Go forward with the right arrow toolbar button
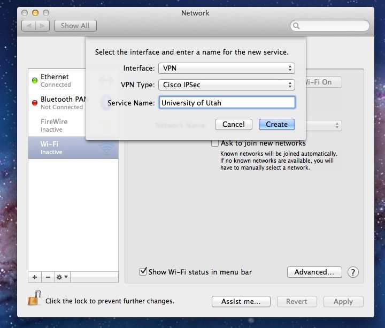The image size is (385, 328). (x=42, y=26)
